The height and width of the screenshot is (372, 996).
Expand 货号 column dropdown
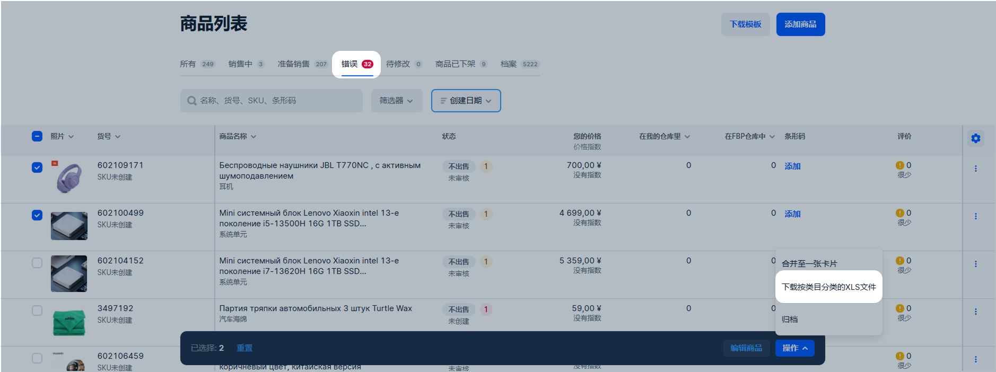[118, 137]
